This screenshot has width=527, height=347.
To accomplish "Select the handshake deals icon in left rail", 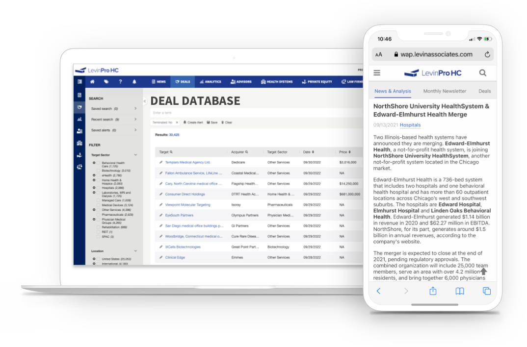I will tap(79, 107).
